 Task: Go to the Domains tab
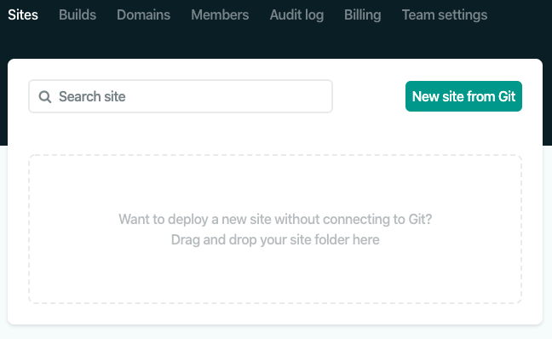144,14
